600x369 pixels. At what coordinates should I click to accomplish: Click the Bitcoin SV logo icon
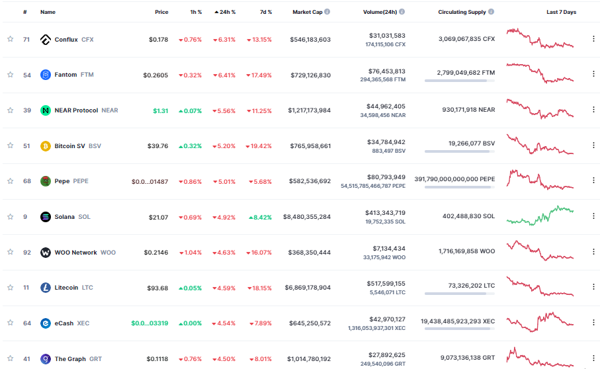46,146
